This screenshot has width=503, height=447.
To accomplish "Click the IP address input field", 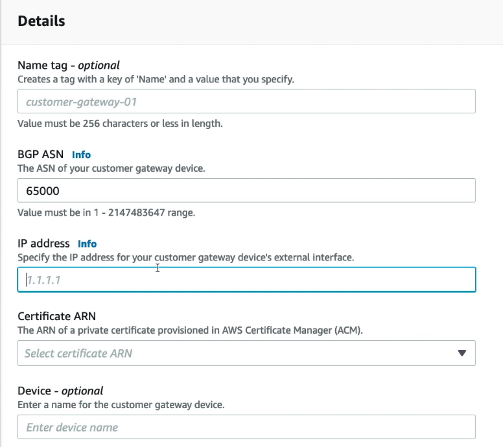I will click(246, 280).
